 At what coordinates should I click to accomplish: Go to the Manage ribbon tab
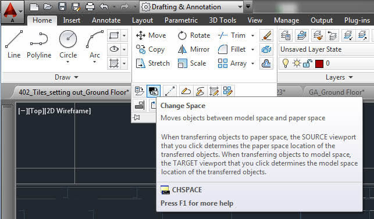coord(287,20)
